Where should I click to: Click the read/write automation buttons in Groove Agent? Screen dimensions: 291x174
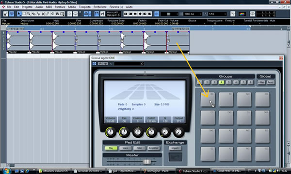click(x=103, y=64)
